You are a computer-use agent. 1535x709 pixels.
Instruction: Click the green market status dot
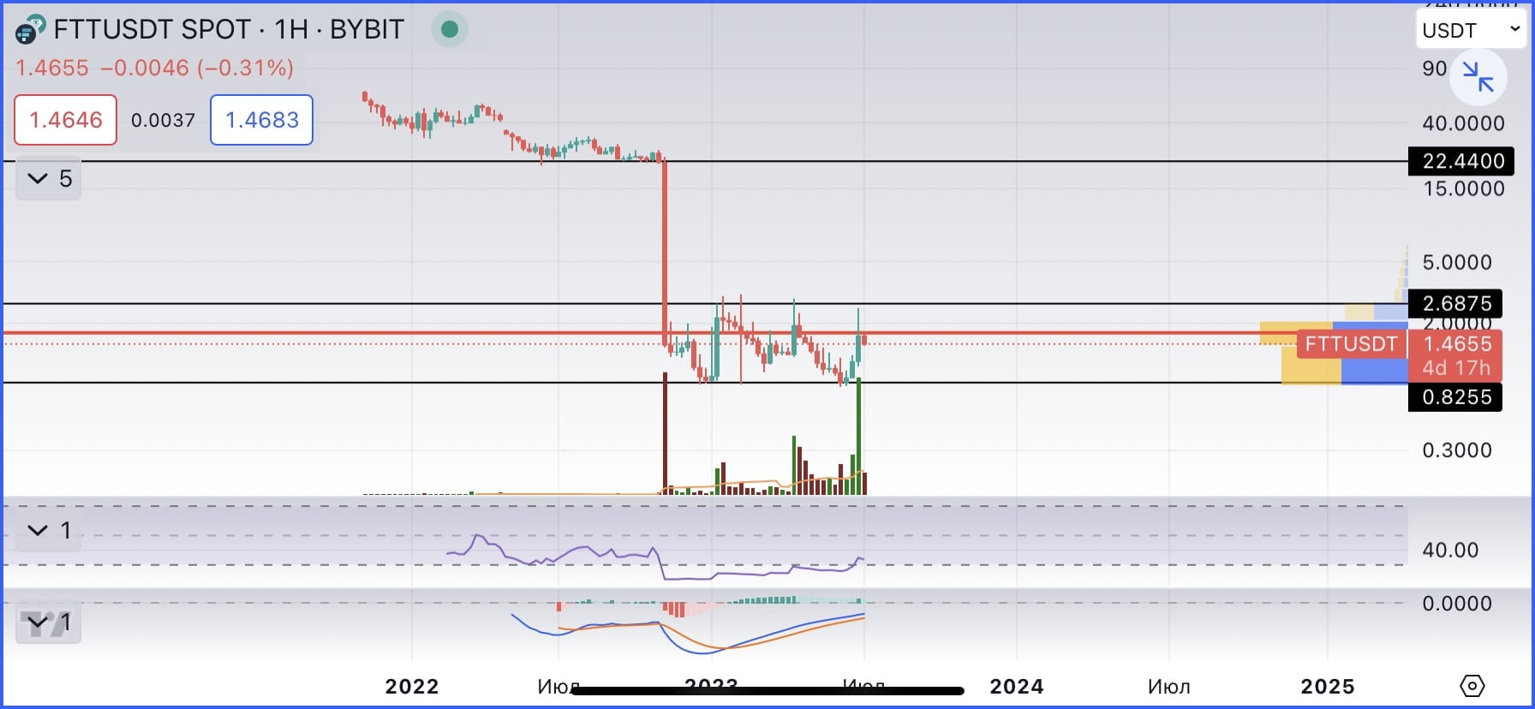pos(450,29)
